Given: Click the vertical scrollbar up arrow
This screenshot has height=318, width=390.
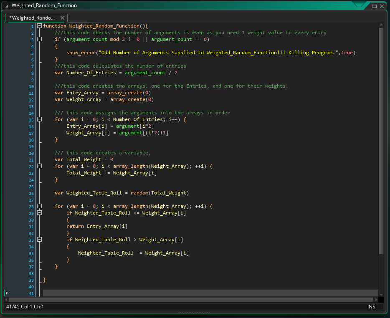Looking at the screenshot, I should coord(381,25).
